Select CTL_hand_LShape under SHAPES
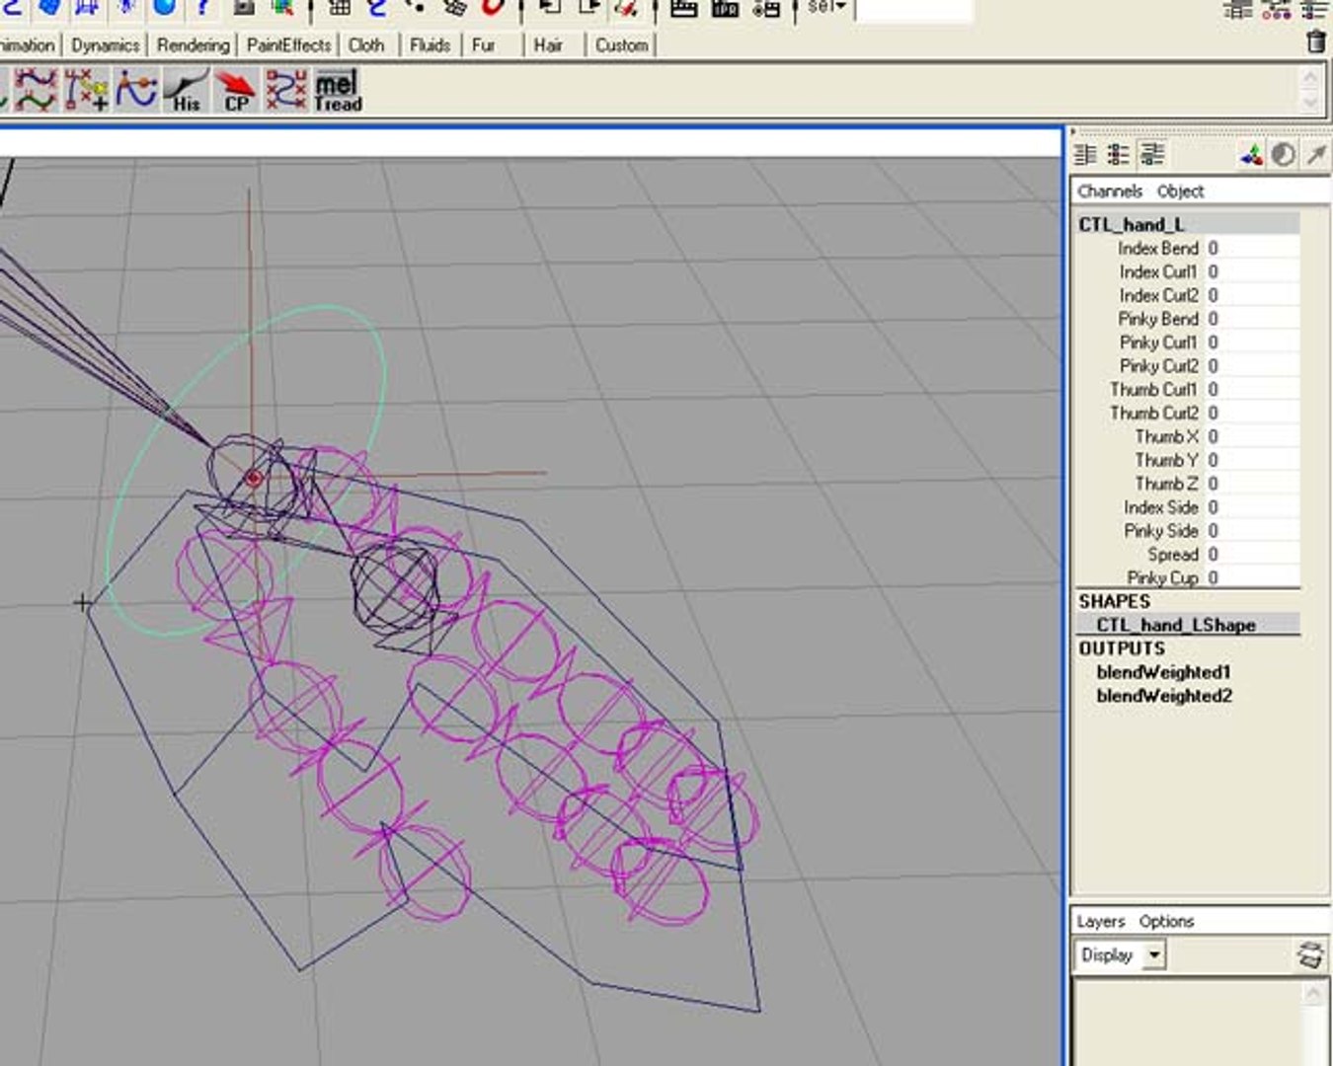The width and height of the screenshot is (1333, 1066). [x=1176, y=625]
